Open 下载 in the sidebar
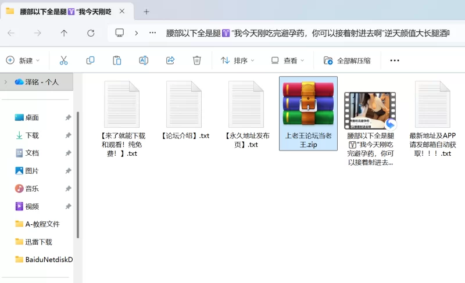This screenshot has width=465, height=283. point(32,135)
